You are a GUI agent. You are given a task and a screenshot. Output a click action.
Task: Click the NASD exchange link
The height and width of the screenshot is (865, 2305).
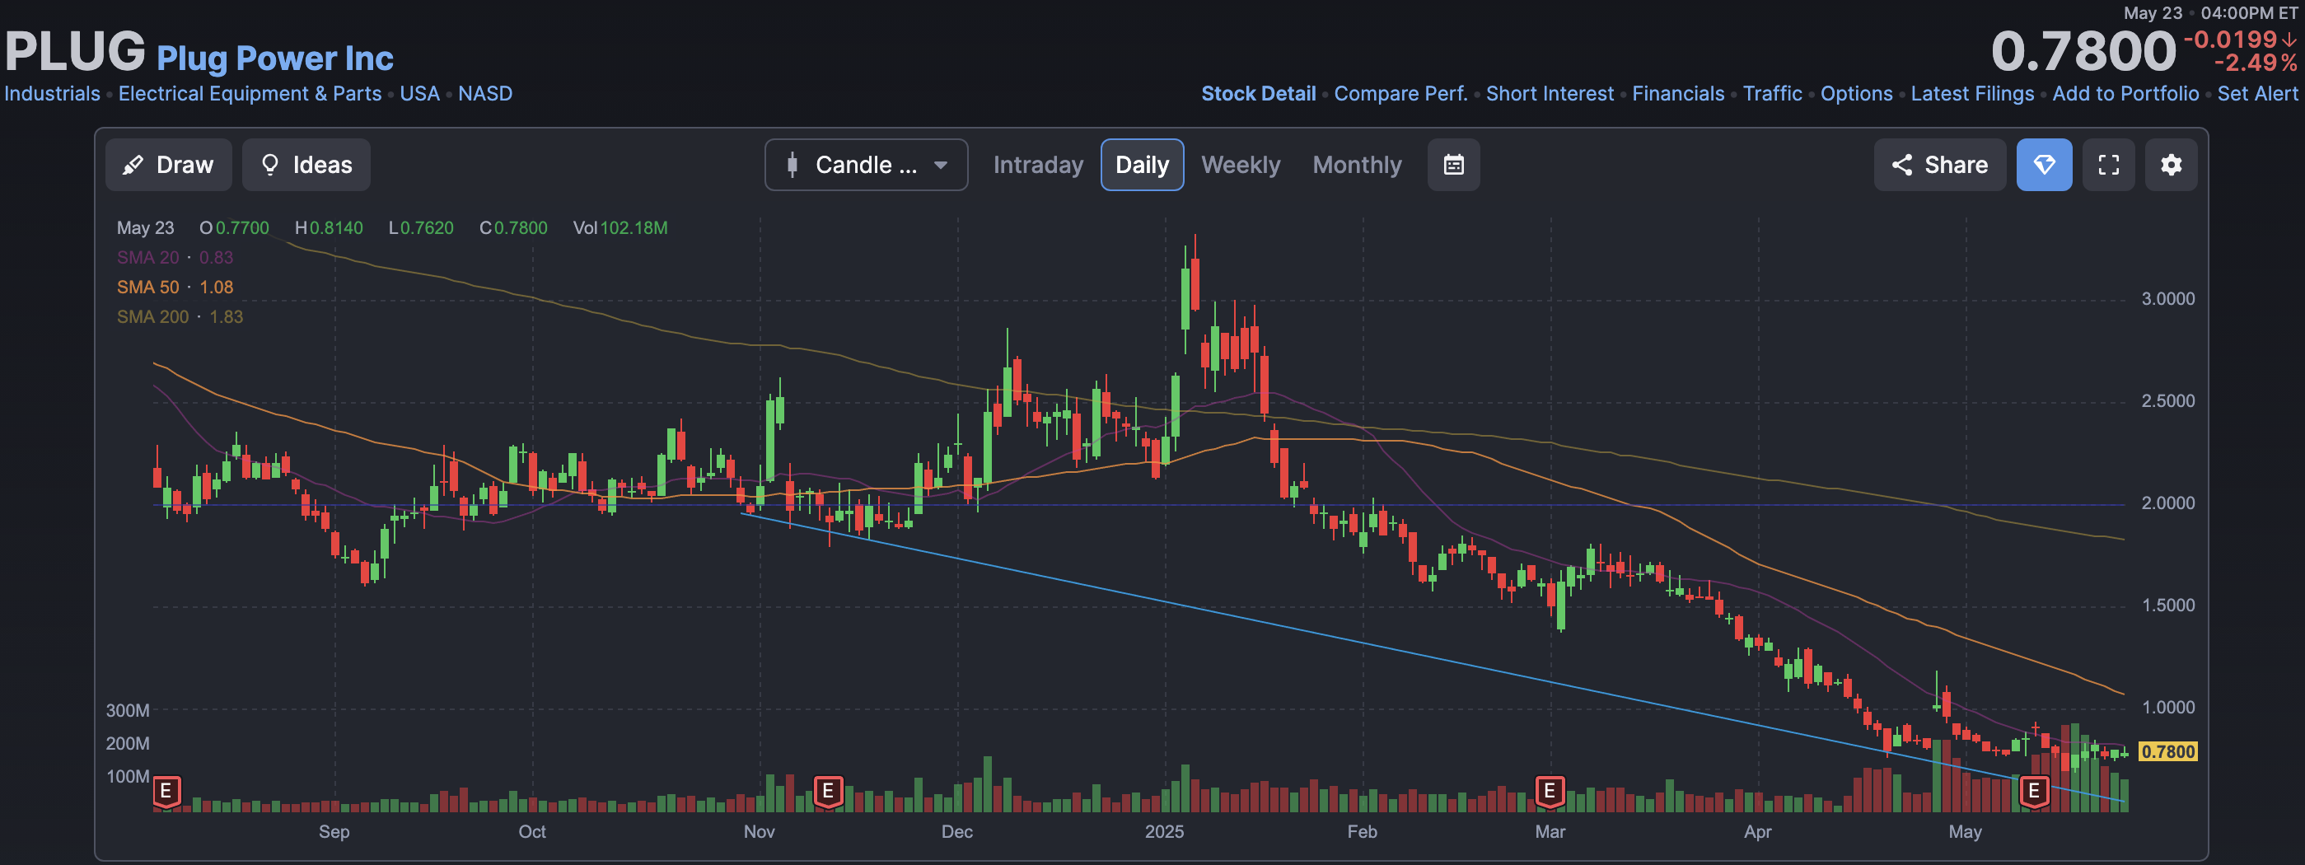point(485,94)
